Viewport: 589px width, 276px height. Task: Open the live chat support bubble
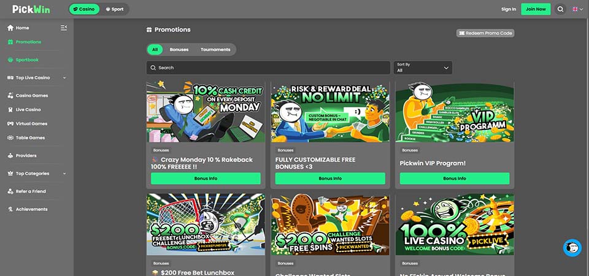pos(572,248)
